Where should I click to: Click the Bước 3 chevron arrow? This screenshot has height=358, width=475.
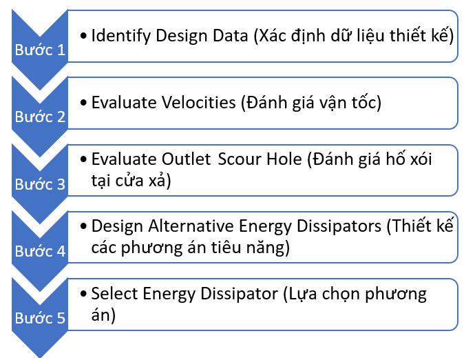(40, 183)
